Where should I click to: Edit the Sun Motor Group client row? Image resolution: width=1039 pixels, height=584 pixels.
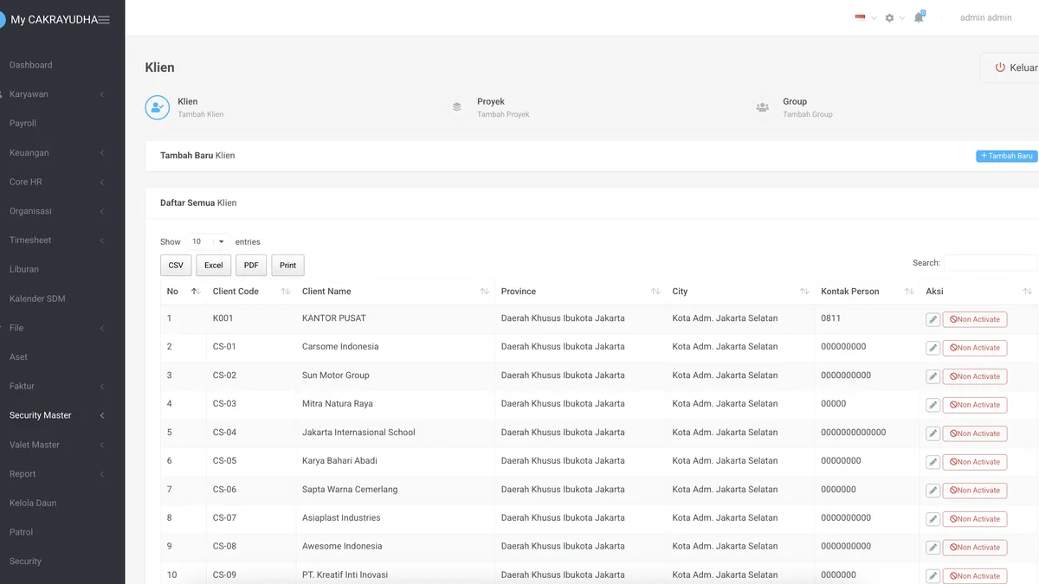[933, 376]
